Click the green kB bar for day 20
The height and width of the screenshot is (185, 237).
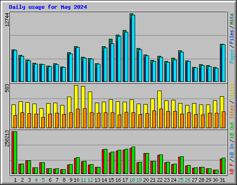pyautogui.click(x=147, y=164)
